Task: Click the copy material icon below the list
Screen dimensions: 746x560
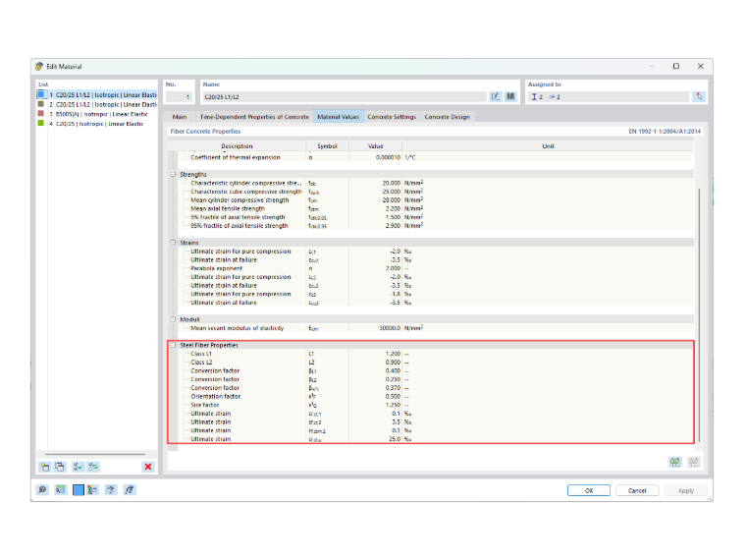Action: pos(60,467)
